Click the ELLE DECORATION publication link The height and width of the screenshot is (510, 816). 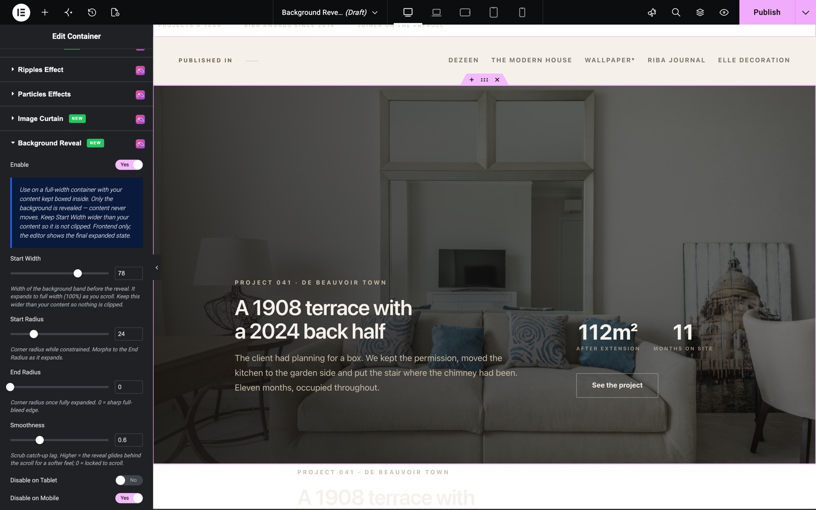coord(754,60)
